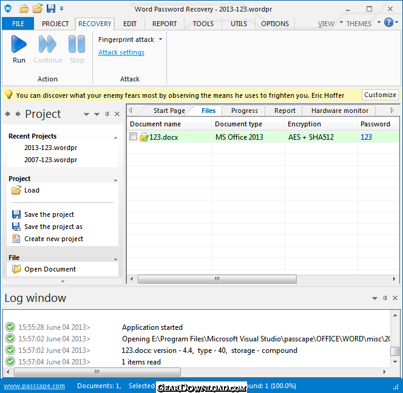Viewport: 403px width, 393px height.
Task: Open the Fingerprint attack dropdown
Action: (x=161, y=39)
